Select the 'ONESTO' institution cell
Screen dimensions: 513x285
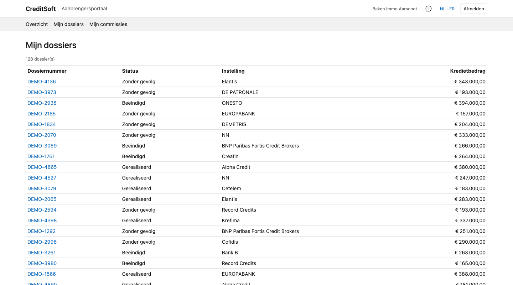(x=232, y=103)
